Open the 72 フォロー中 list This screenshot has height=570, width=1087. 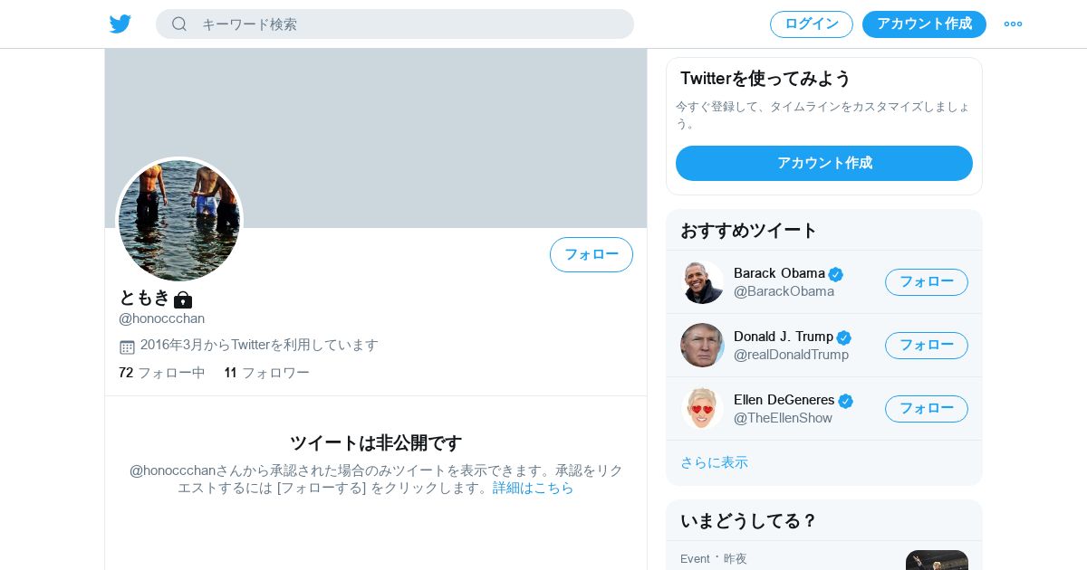pos(162,373)
